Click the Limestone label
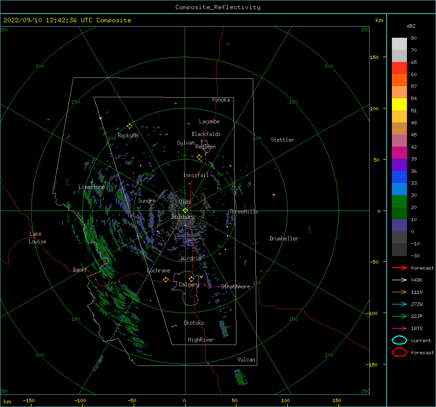The image size is (436, 407). [92, 187]
